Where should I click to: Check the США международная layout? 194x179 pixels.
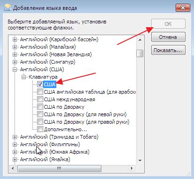[40, 99]
